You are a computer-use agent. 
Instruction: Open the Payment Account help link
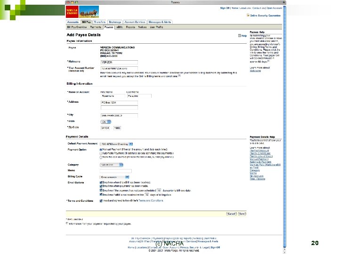pyautogui.click(x=259, y=151)
